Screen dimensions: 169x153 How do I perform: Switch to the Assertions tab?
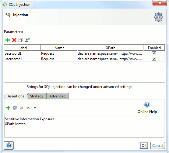click(16, 96)
